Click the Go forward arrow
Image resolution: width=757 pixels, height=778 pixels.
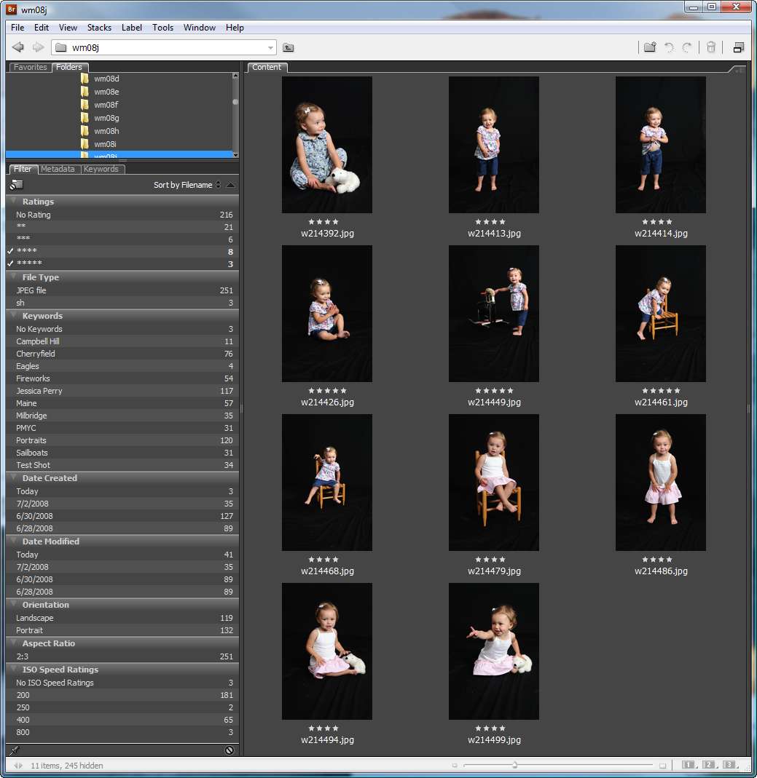tap(38, 47)
